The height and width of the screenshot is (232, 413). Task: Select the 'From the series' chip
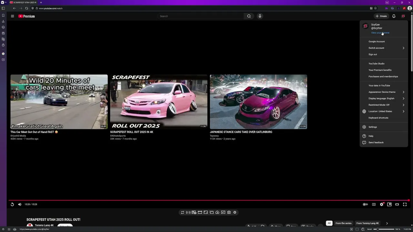coord(343,223)
